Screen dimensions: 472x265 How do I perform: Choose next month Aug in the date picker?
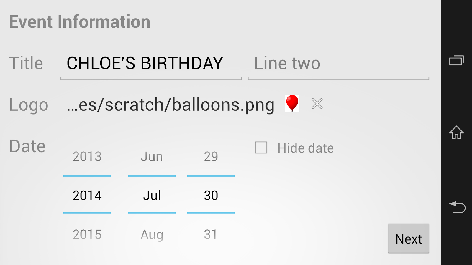point(152,235)
